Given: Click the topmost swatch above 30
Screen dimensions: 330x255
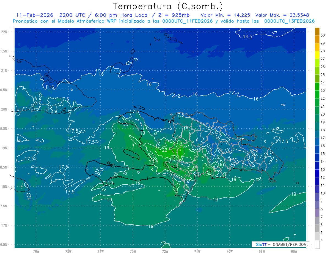Looking at the screenshot, I should (x=317, y=31).
